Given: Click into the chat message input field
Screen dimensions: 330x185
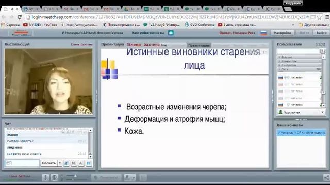Looking at the screenshot, I should tap(22, 163).
